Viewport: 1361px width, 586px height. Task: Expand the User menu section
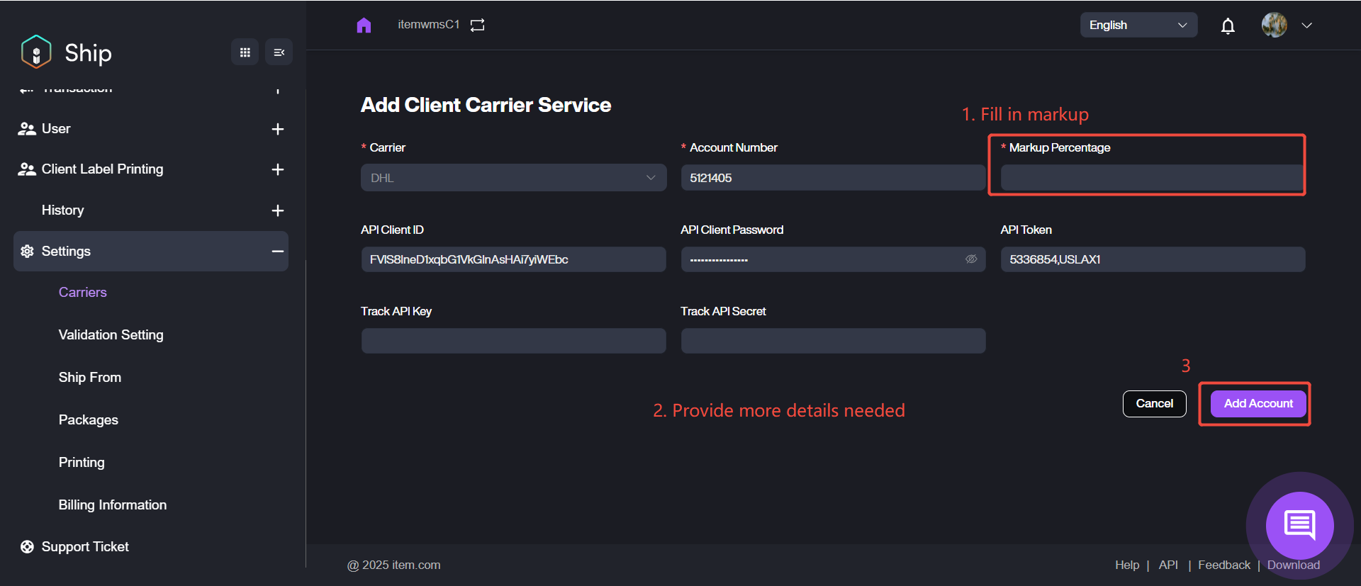[x=277, y=129]
